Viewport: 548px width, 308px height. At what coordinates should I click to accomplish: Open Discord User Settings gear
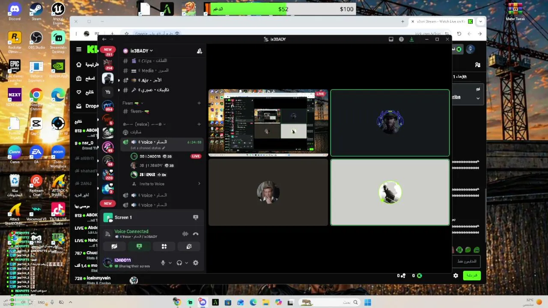(196, 263)
